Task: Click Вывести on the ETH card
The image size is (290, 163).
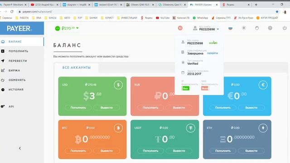Action: 251,151
